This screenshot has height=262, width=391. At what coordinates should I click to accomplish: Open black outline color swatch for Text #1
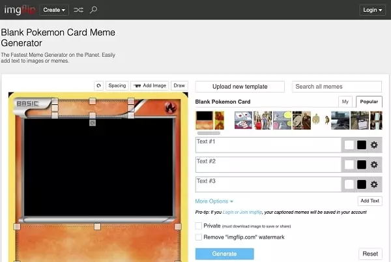pos(362,145)
